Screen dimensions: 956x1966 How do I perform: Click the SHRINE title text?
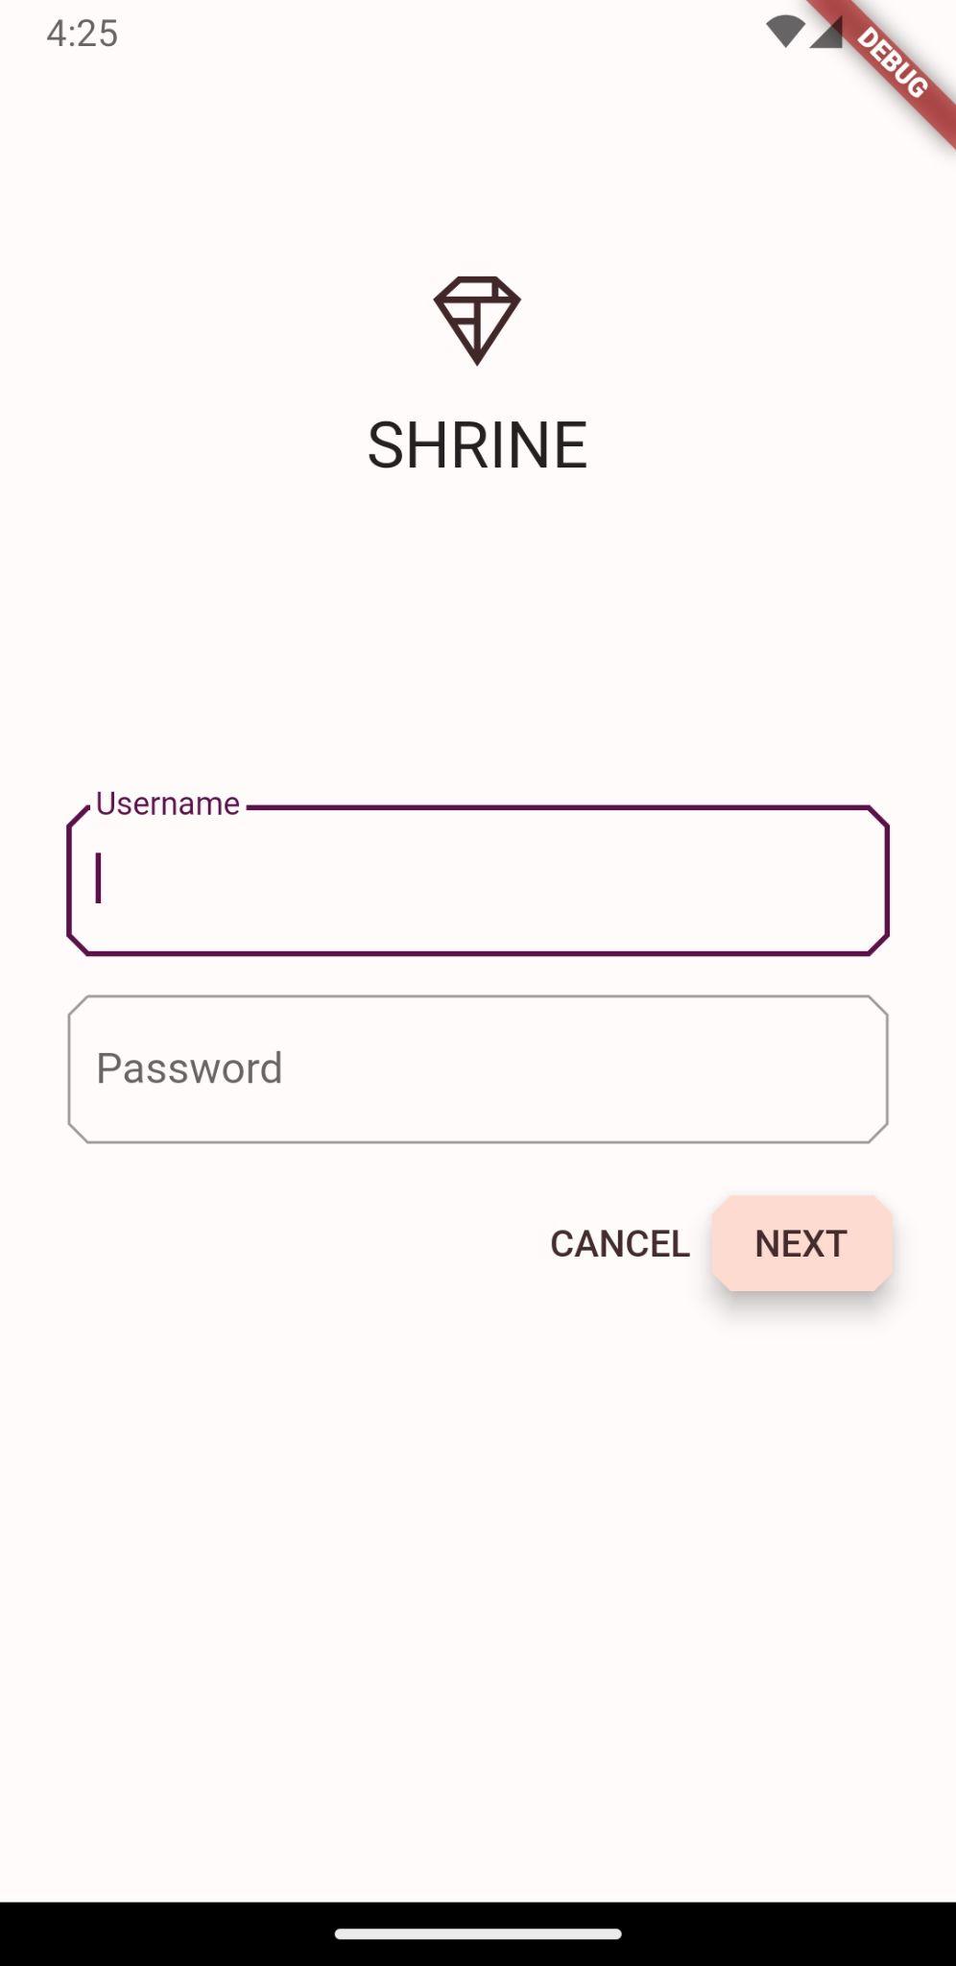click(477, 444)
